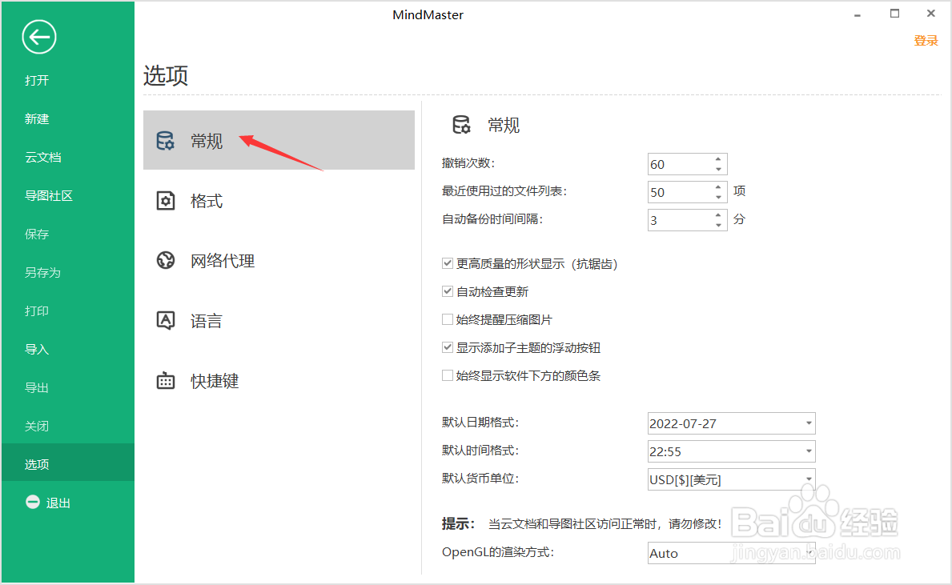
Task: Click the 常规 label in options list
Action: [207, 141]
